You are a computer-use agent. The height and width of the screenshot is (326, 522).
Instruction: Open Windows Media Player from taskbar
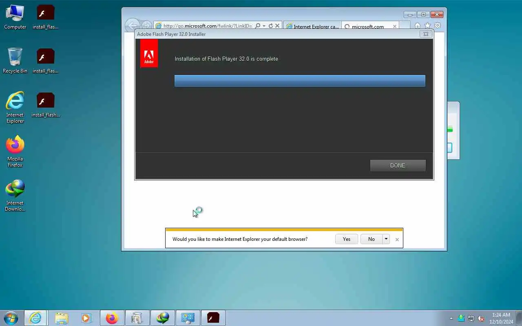pyautogui.click(x=86, y=318)
